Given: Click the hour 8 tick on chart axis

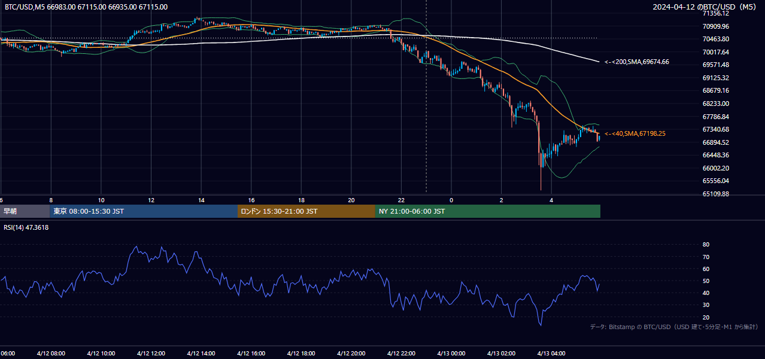Looking at the screenshot, I should tap(51, 200).
